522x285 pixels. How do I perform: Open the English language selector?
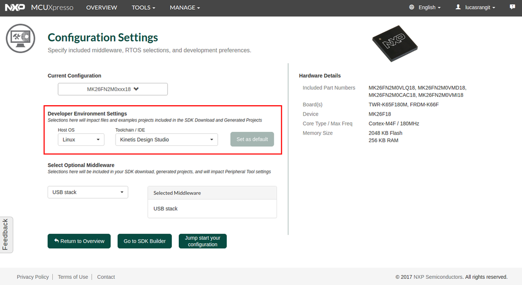click(430, 7)
